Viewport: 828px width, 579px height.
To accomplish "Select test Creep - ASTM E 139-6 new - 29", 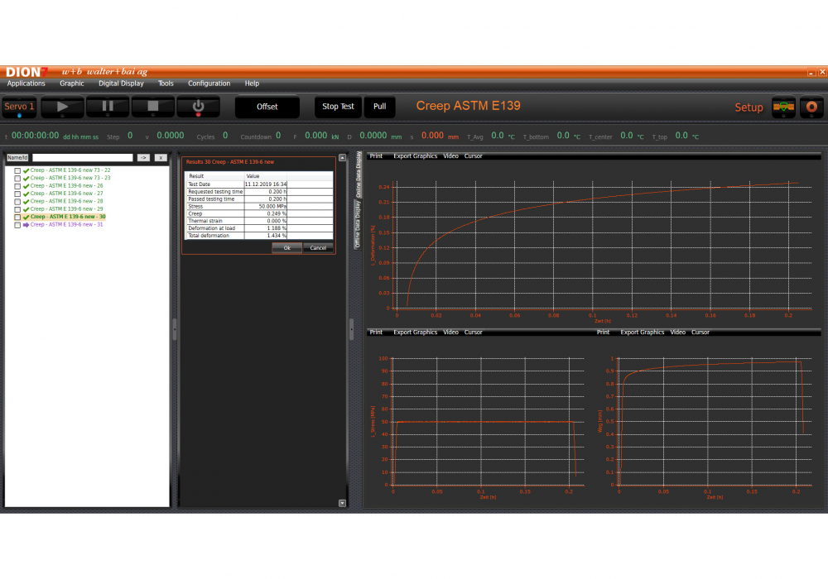I will click(x=66, y=209).
